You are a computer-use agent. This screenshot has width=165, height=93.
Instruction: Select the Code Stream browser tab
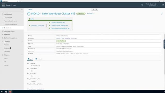[x=10, y=1]
